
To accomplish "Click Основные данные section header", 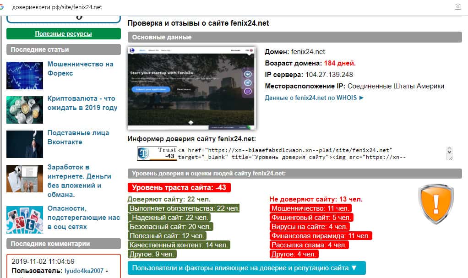I will pos(294,37).
